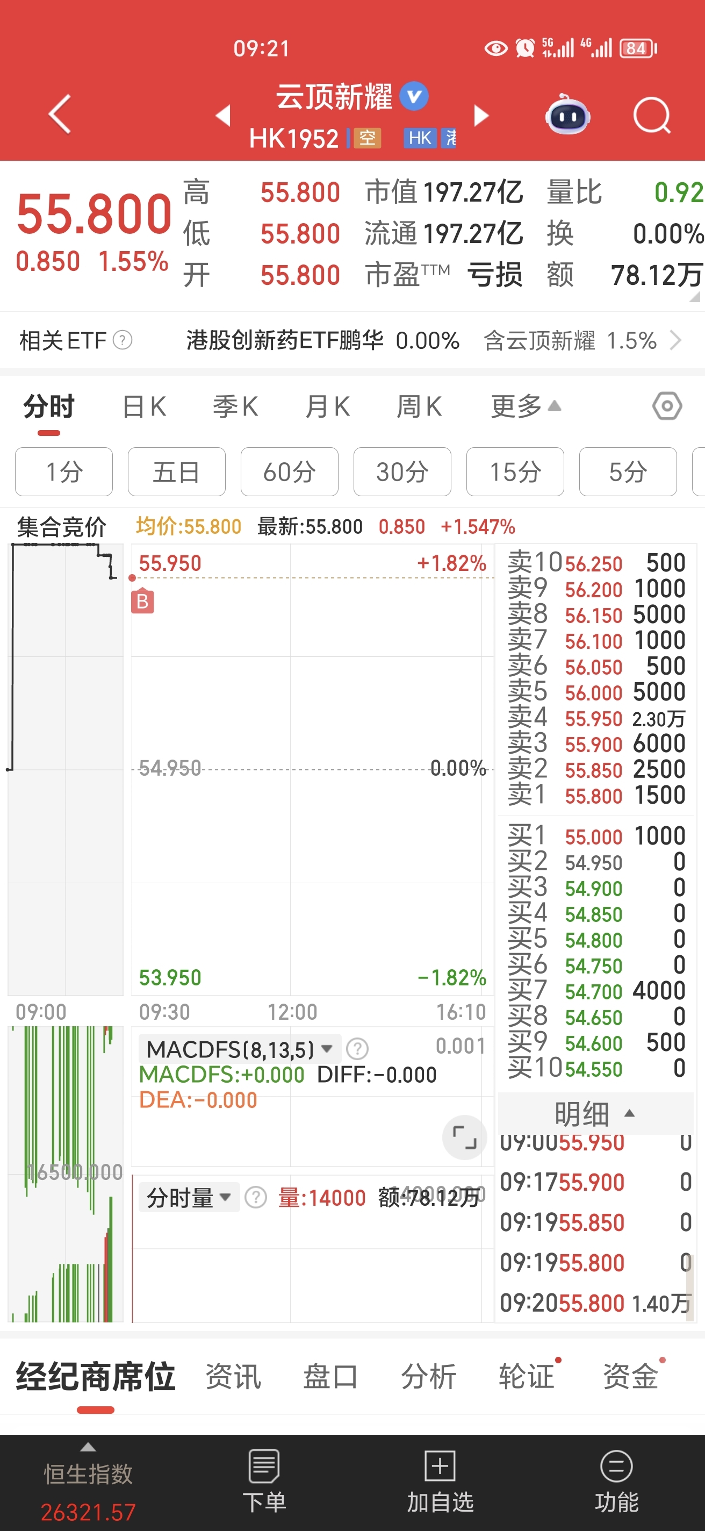Screen dimensions: 705x1531
Task: Switch to 分时 chart tab
Action: [49, 406]
